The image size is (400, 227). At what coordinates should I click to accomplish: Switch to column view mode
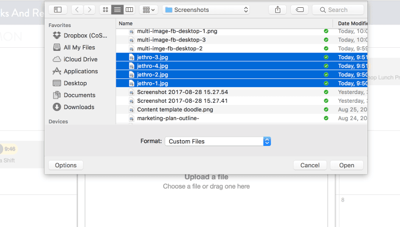(129, 9)
